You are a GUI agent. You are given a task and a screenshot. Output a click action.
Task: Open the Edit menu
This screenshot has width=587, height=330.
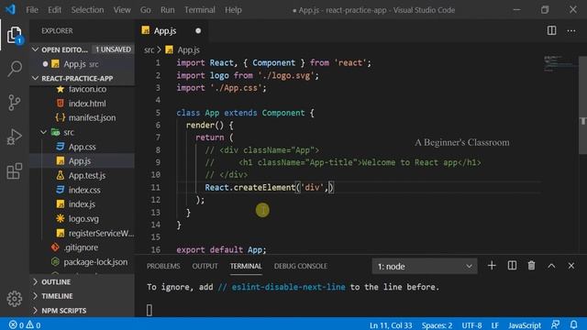[x=54, y=10]
